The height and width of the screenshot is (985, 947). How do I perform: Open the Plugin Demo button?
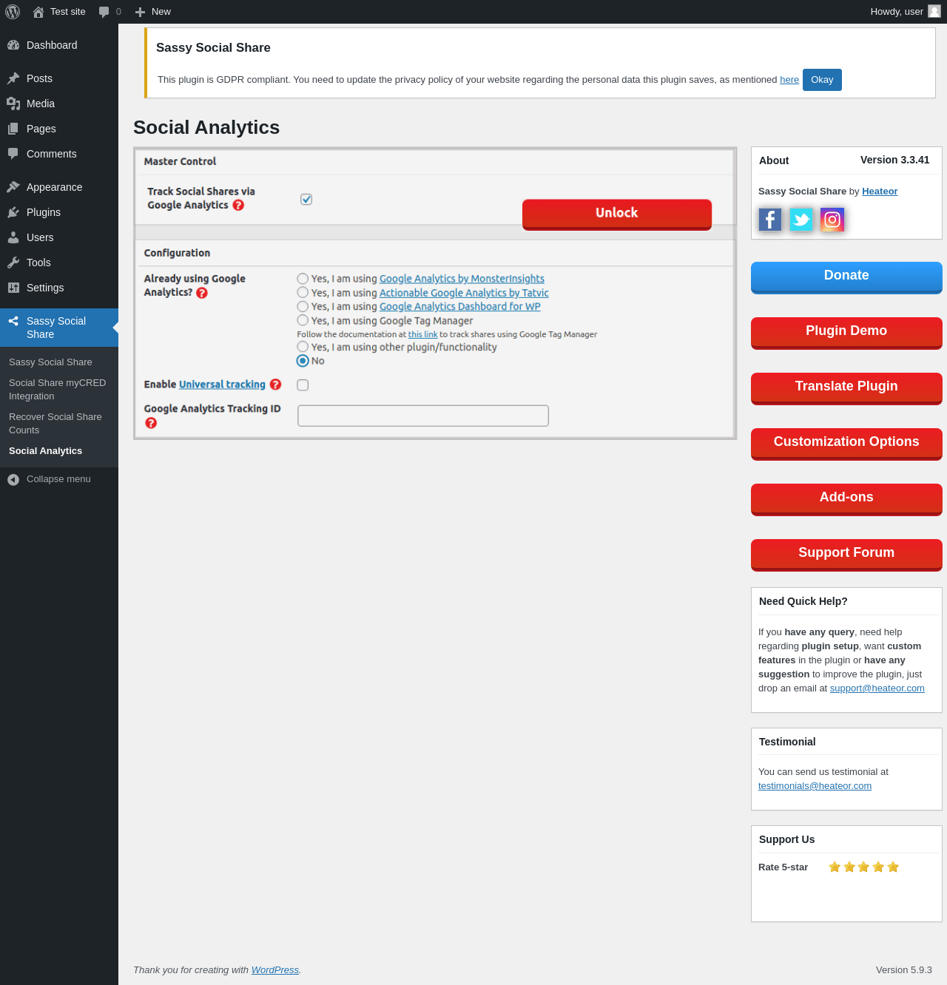tap(846, 333)
